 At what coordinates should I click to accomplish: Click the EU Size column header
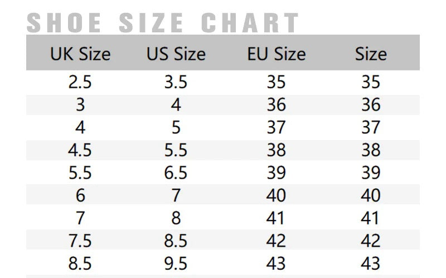coord(276,54)
